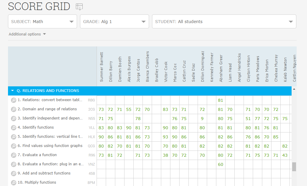
Task: Collapse the Q. Relations and Functions section
Action: pyautogui.click(x=12, y=91)
